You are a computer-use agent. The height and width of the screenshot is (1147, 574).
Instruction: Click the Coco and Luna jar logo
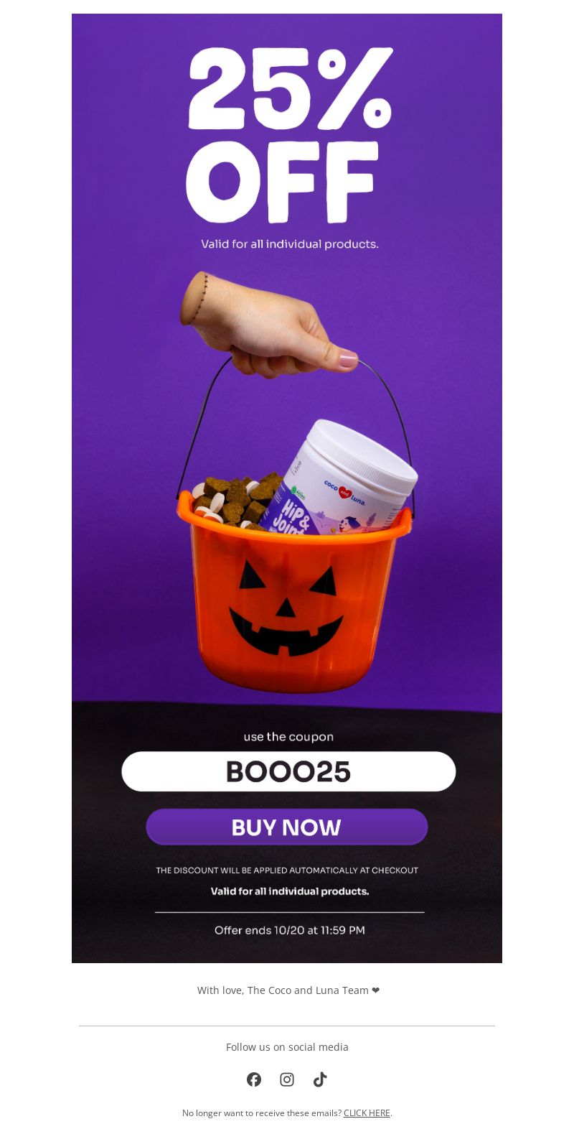click(345, 492)
